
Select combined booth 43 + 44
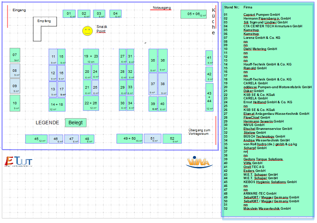click(209, 97)
